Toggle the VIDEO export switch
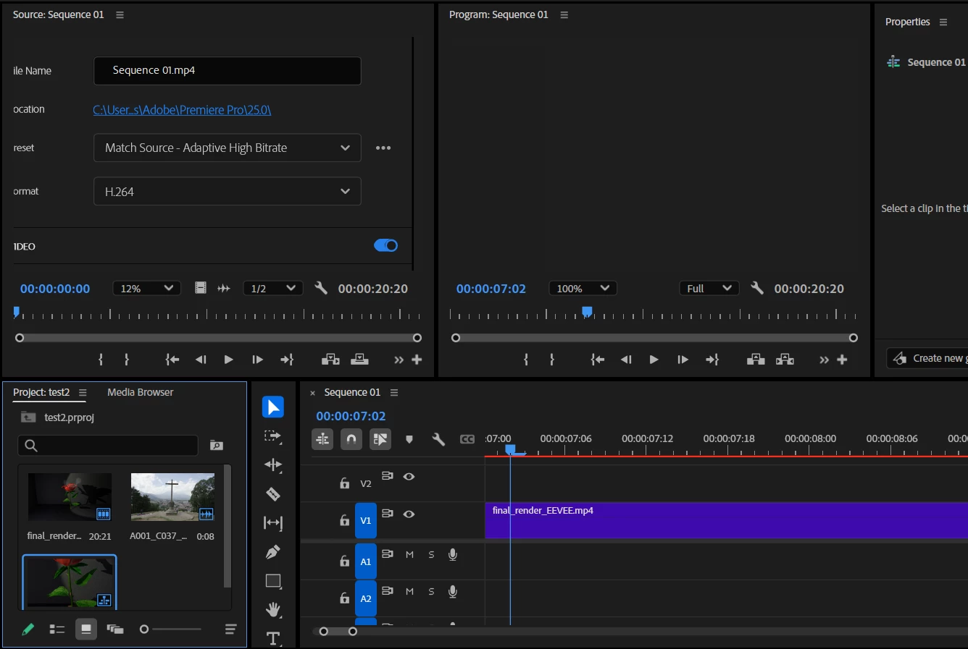The width and height of the screenshot is (968, 649). click(385, 246)
